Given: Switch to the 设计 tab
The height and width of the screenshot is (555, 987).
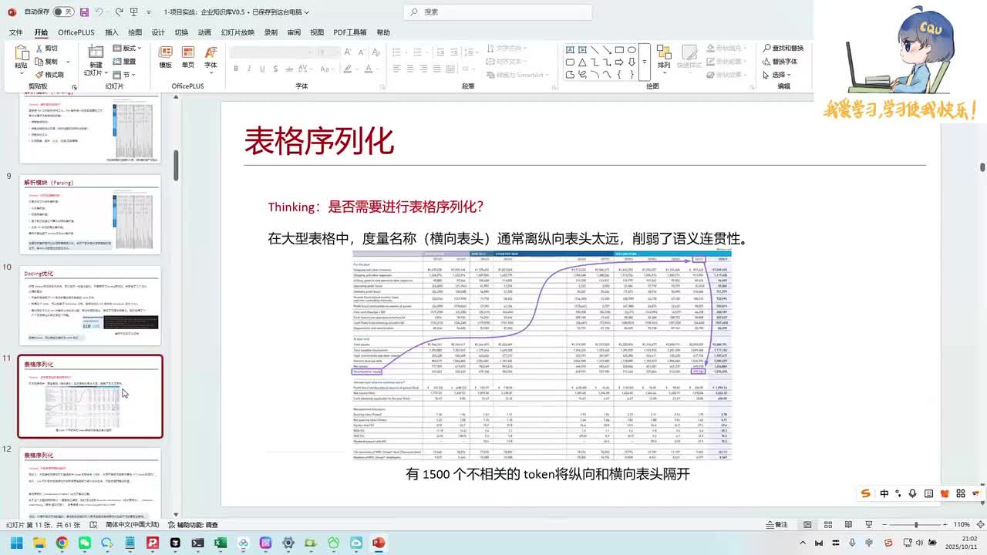Looking at the screenshot, I should pyautogui.click(x=158, y=32).
